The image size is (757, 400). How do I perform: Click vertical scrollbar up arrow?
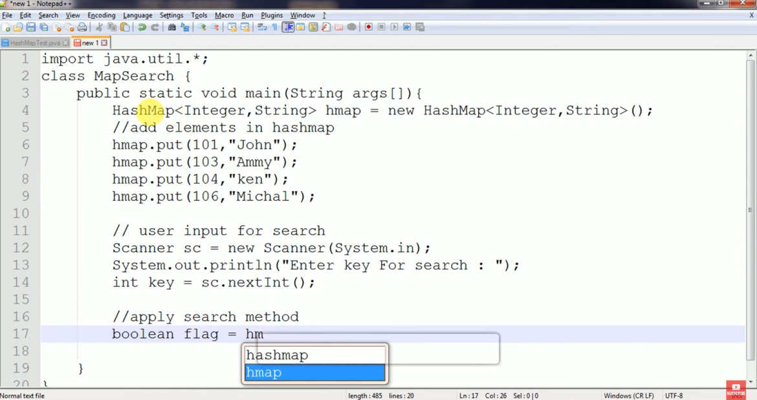coord(751,56)
